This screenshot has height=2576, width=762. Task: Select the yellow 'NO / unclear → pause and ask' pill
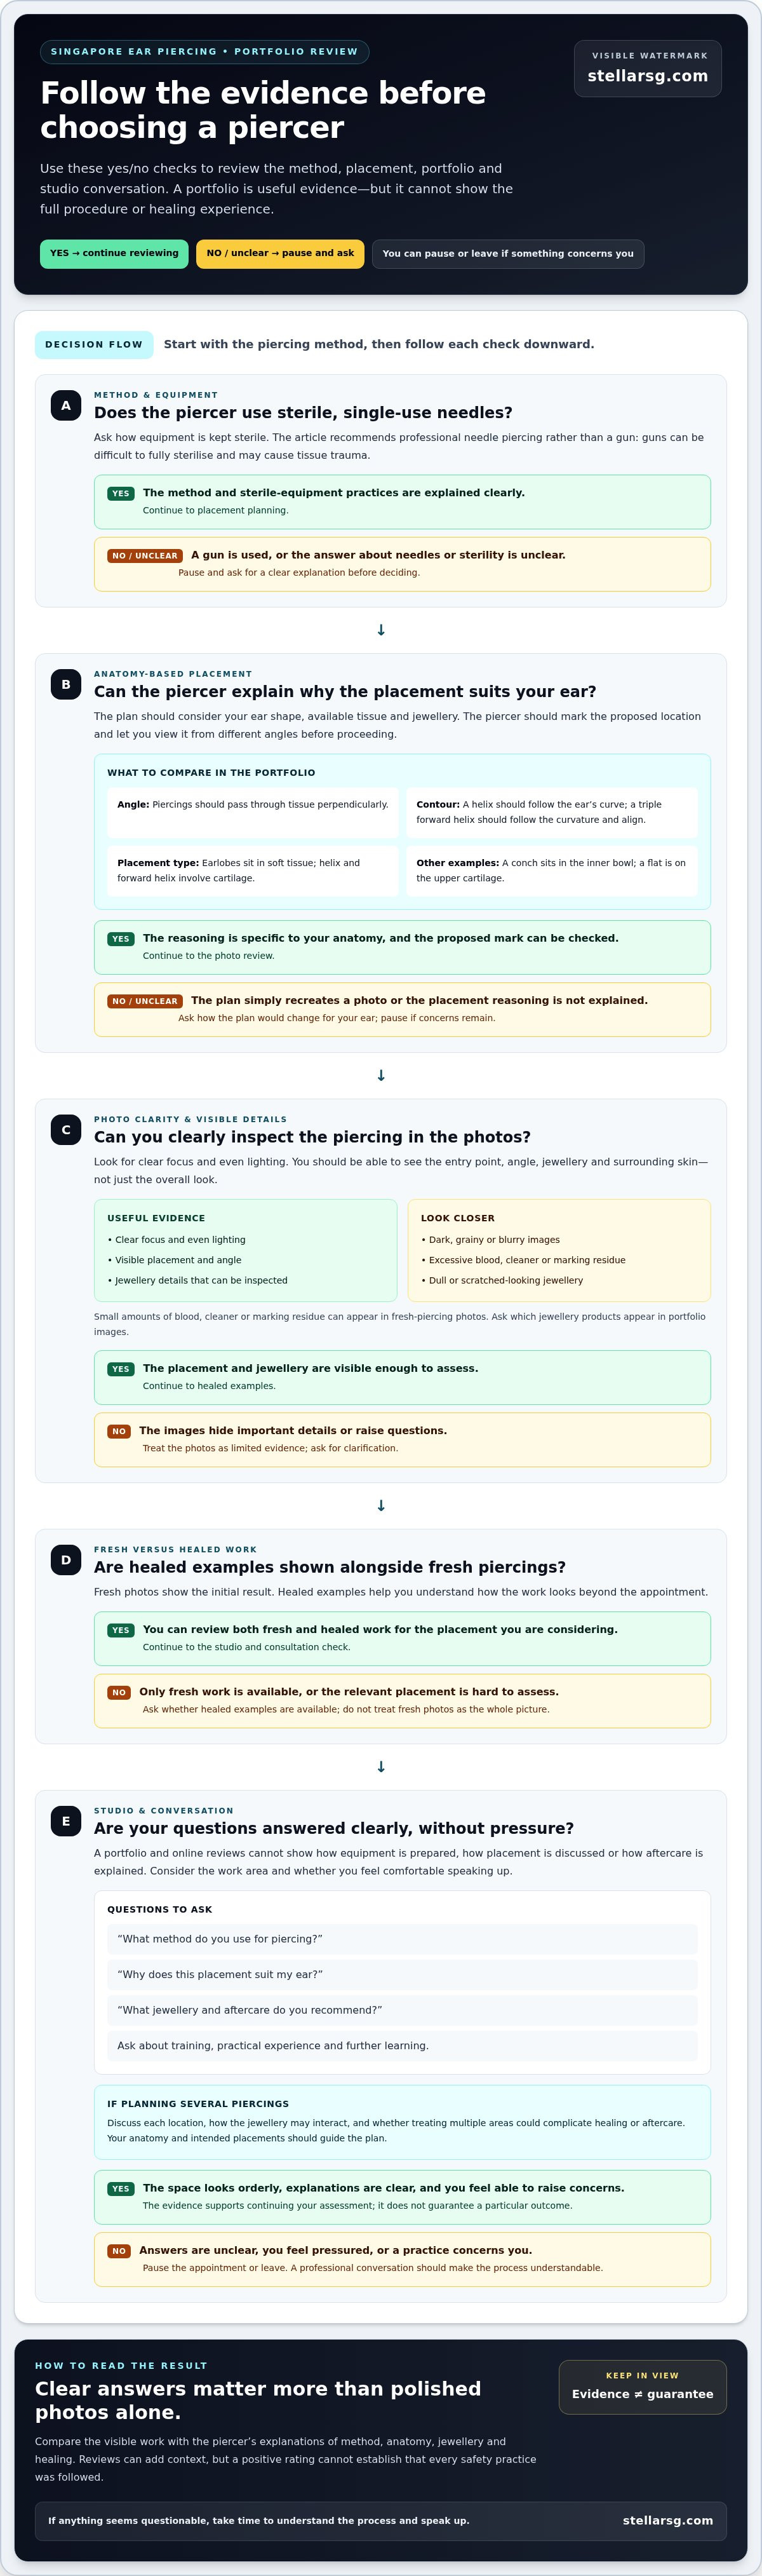point(279,254)
